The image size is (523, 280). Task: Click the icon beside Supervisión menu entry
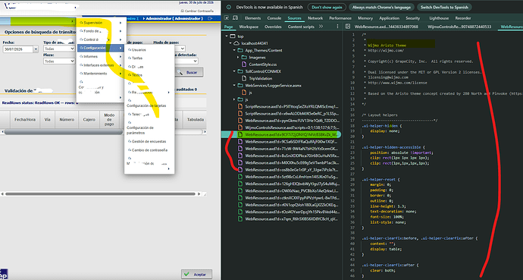[x=81, y=23]
